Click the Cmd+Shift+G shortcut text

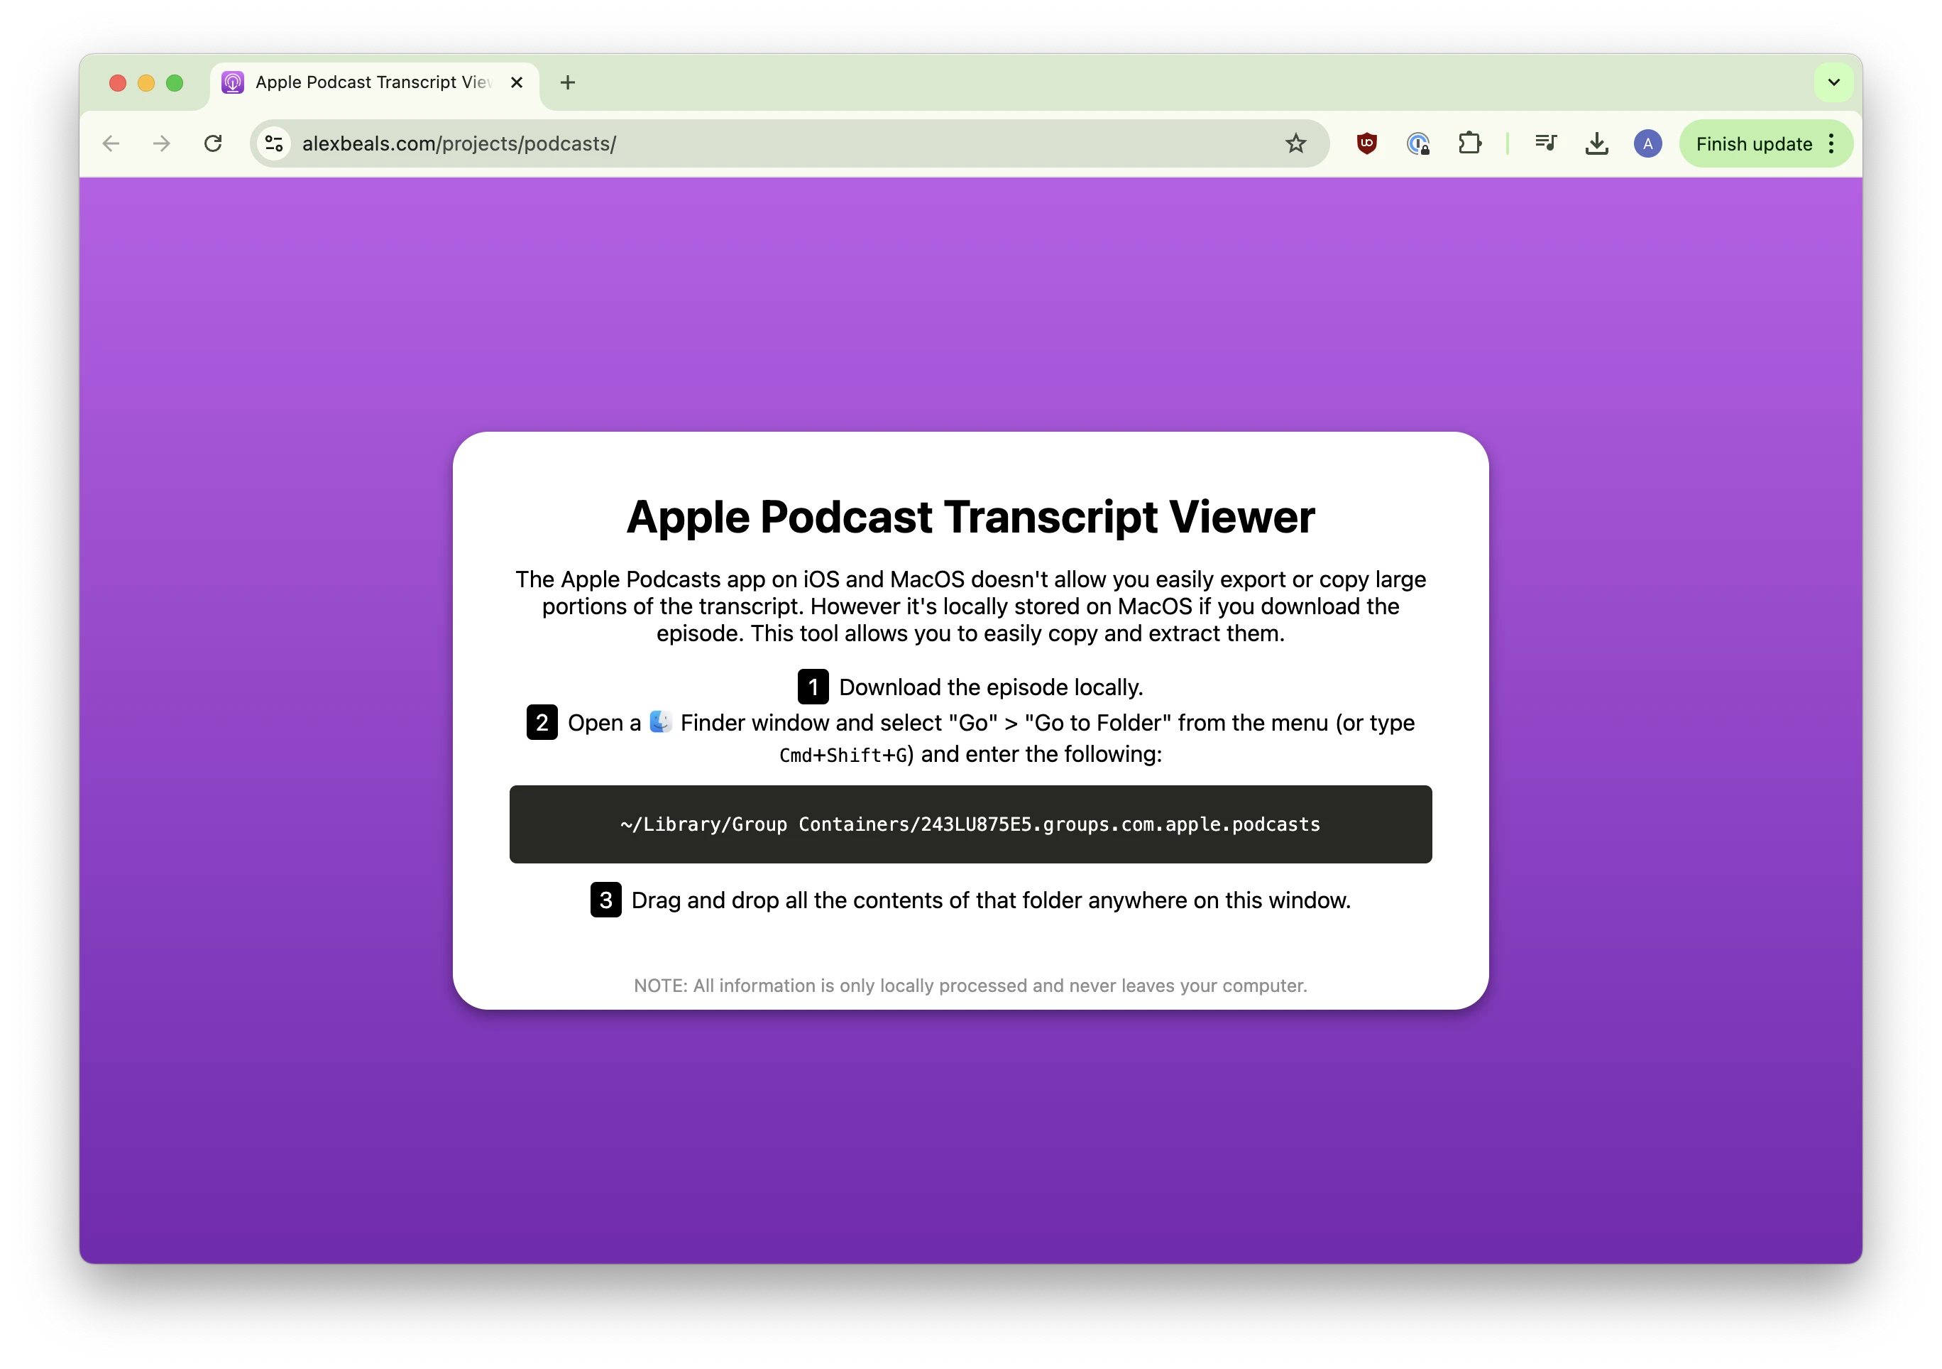pyautogui.click(x=843, y=755)
